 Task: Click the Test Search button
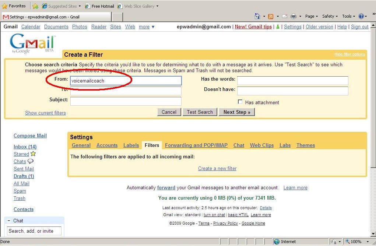click(x=200, y=112)
